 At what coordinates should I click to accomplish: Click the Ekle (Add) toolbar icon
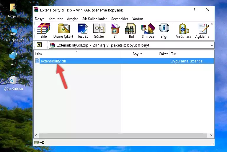tap(44, 31)
